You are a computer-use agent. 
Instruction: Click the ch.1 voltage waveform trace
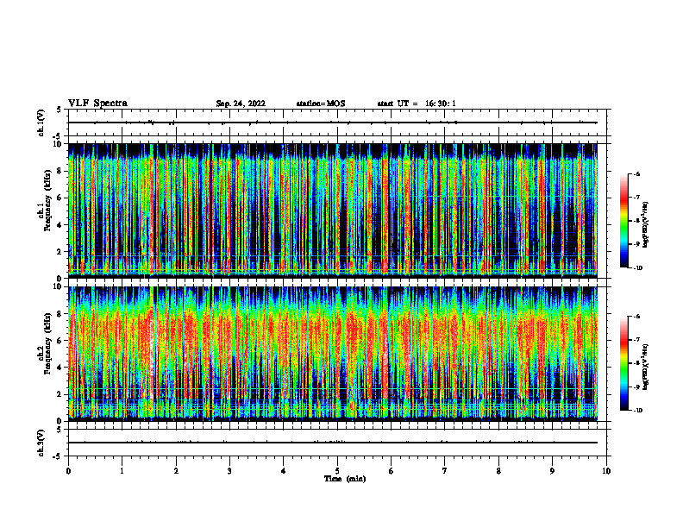(333, 123)
